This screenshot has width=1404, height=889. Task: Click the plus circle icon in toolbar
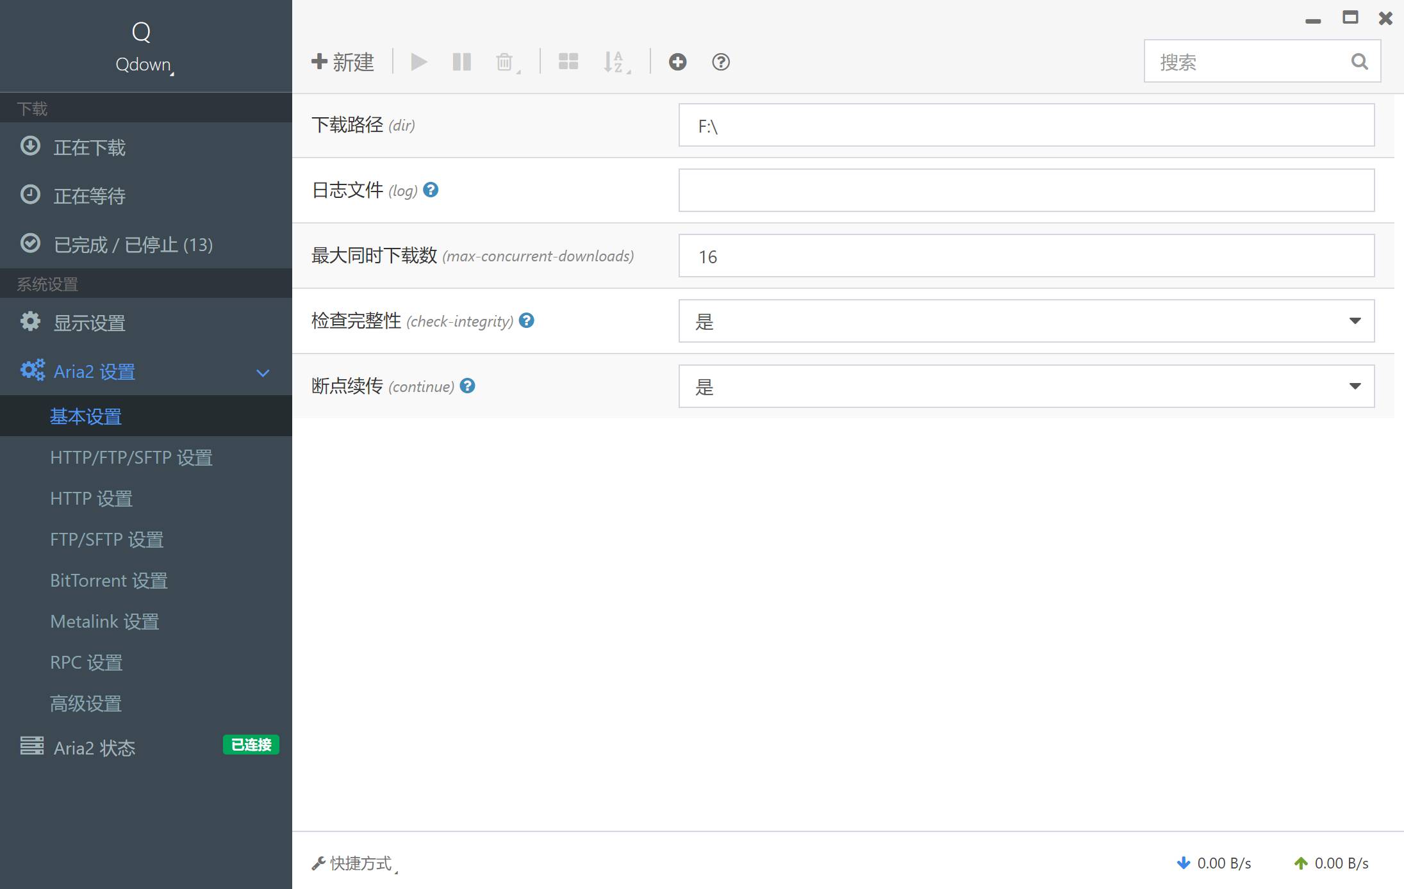click(677, 62)
